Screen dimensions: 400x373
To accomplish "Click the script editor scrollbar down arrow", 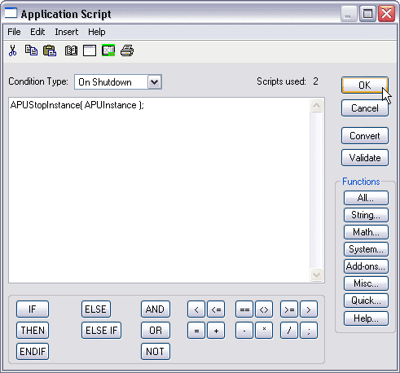I will click(316, 275).
